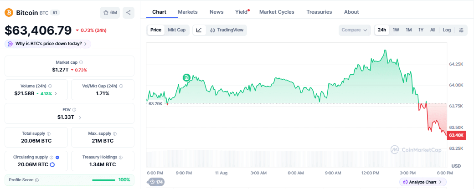Click the volume bars area under chart
Screen dimensions: 474x189
296,158
